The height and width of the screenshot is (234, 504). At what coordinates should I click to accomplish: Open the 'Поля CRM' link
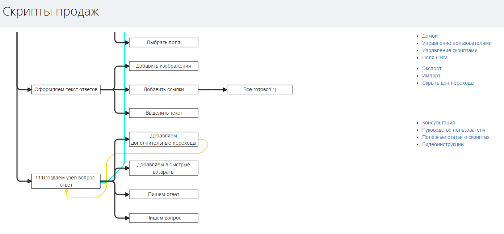pyautogui.click(x=434, y=58)
